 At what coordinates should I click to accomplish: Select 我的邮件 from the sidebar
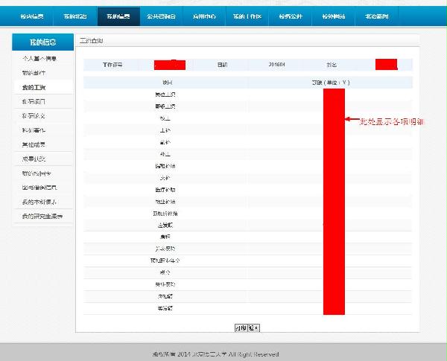[34, 73]
